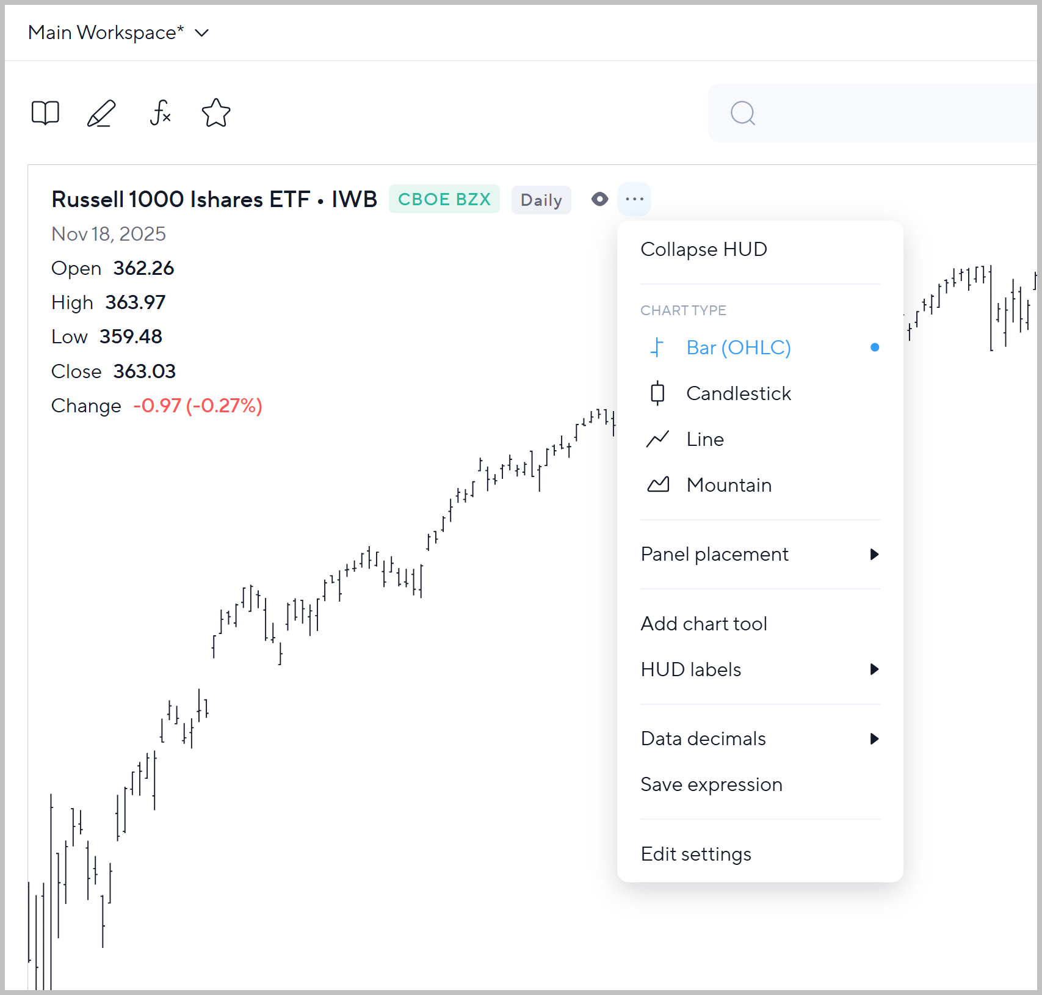
Task: Toggle the eye visibility icon
Action: 599,199
